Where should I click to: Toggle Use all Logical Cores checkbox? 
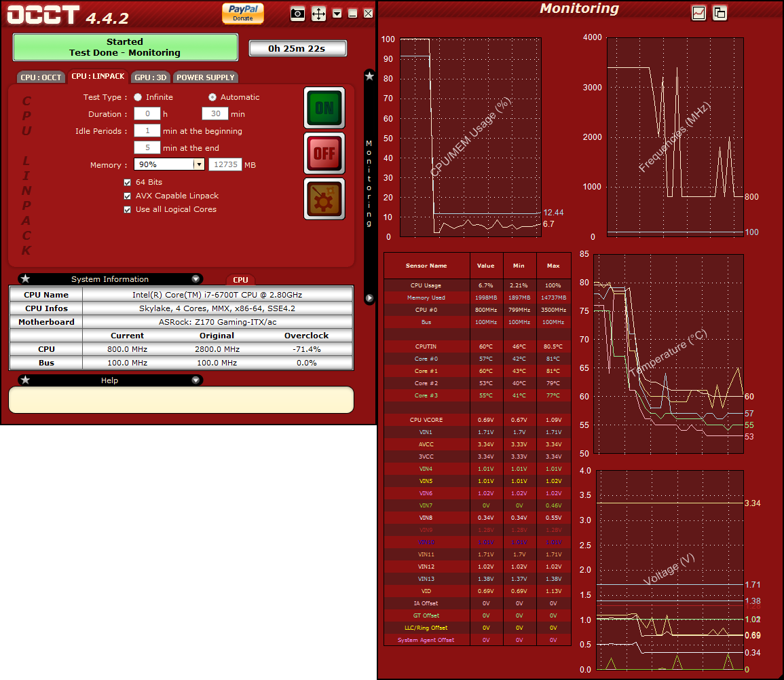click(x=127, y=209)
